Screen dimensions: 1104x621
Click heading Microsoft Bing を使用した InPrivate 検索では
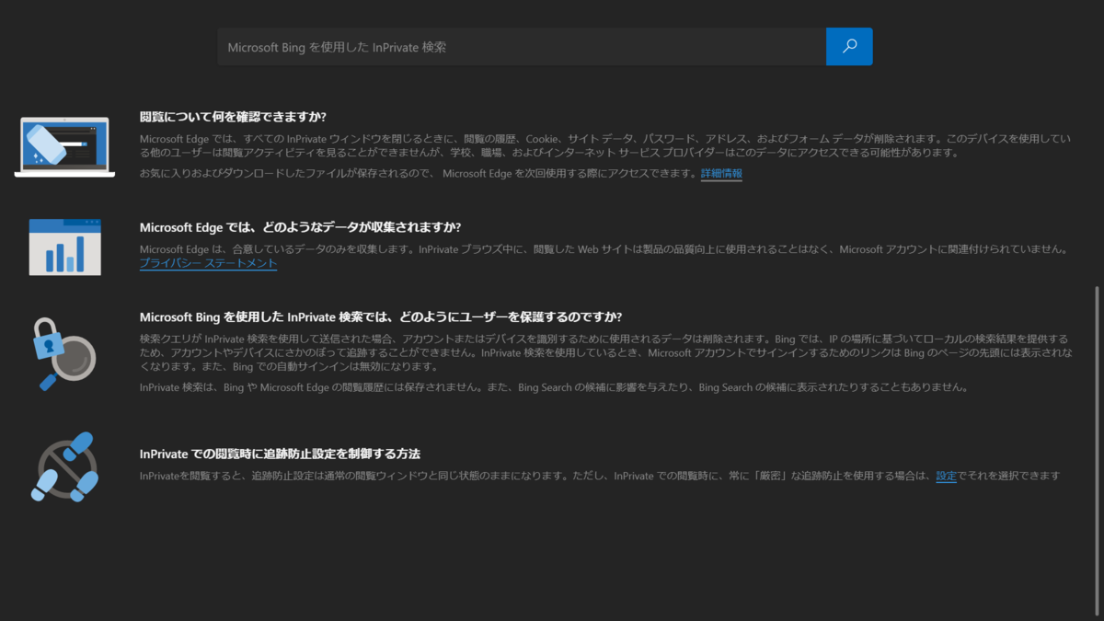tap(381, 316)
